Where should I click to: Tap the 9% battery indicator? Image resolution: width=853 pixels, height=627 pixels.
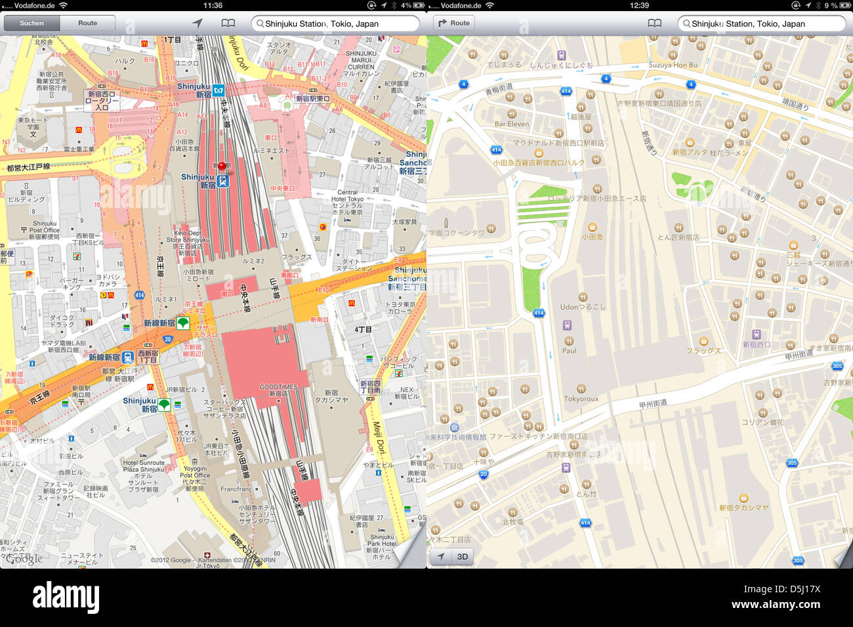(837, 5)
